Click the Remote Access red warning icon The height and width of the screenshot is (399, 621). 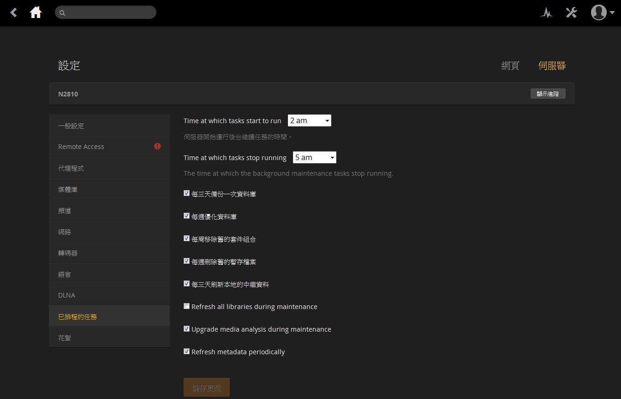coord(157,146)
